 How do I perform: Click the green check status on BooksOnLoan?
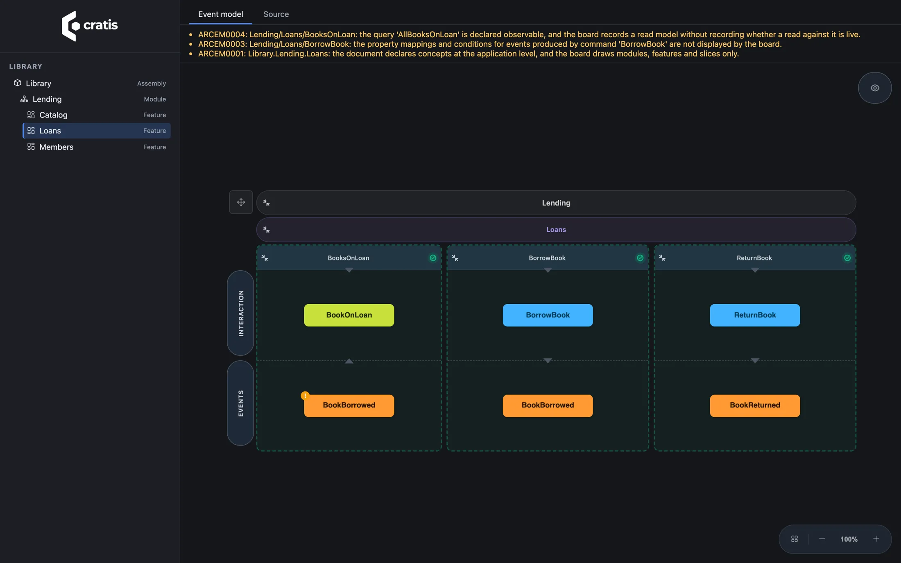pyautogui.click(x=433, y=258)
